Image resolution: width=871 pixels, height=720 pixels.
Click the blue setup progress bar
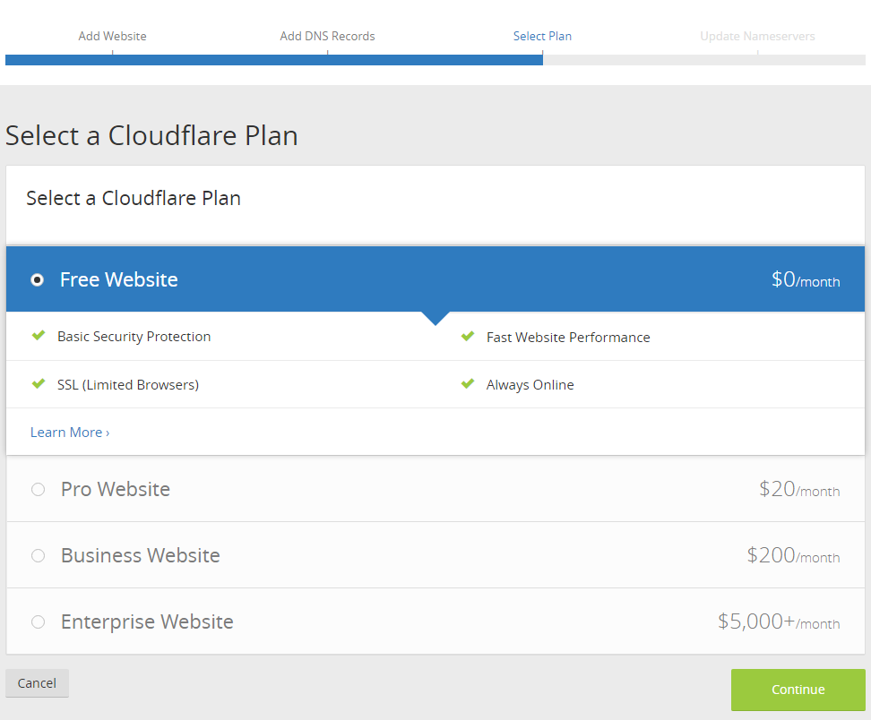pos(274,60)
